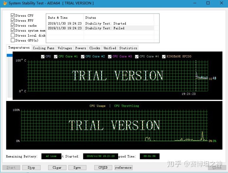This screenshot has height=173, width=228.
Task: Uncheck the Stress FPU checkbox
Action: coord(13,21)
